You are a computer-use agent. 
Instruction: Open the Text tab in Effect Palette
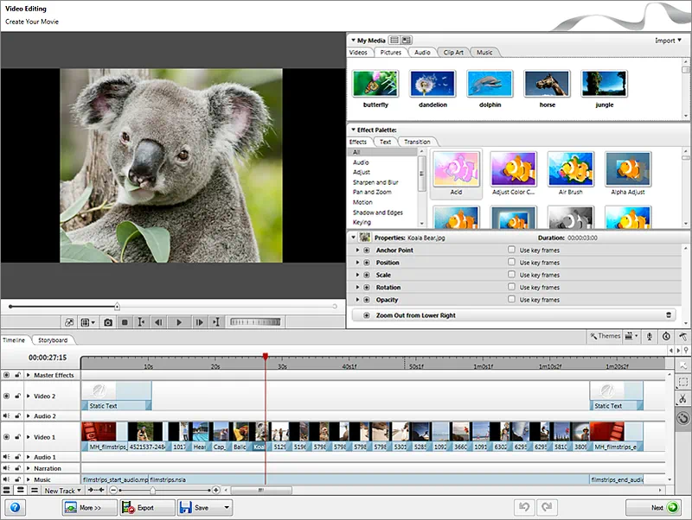(385, 142)
